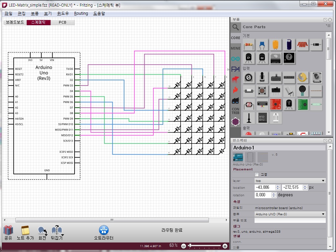Click the Rotate part button
The width and height of the screenshot is (336, 252).
tap(42, 233)
